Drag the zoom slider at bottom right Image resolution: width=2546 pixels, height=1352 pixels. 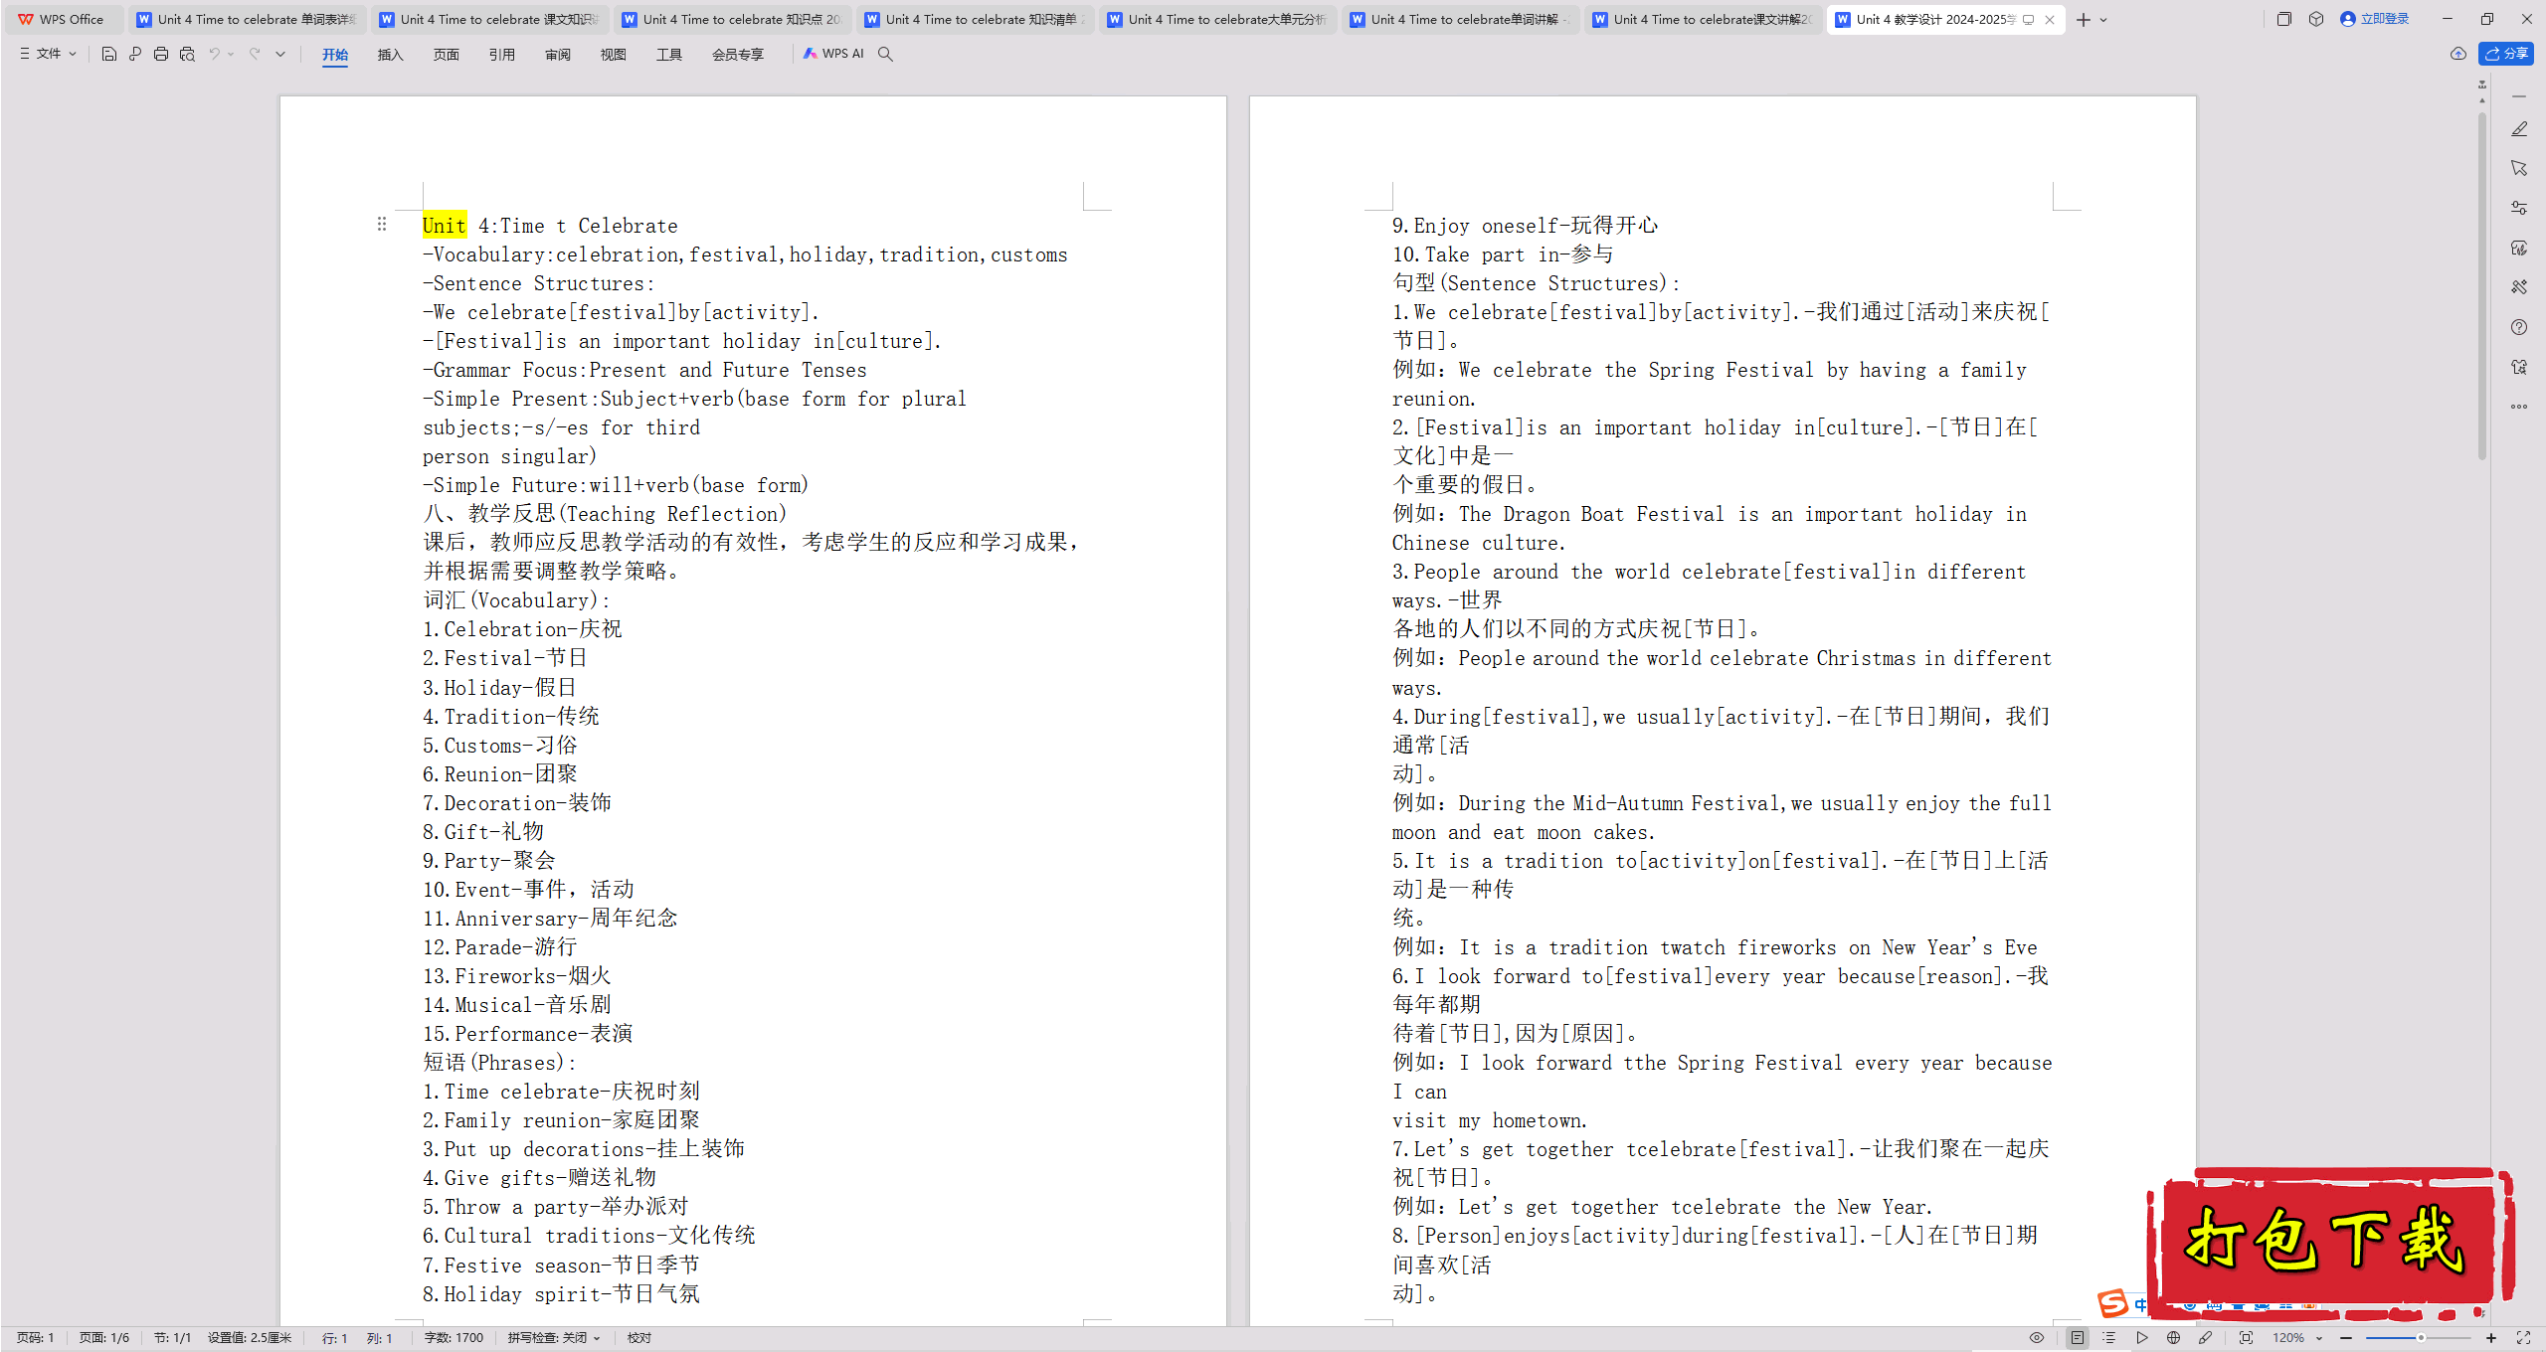click(x=2418, y=1335)
